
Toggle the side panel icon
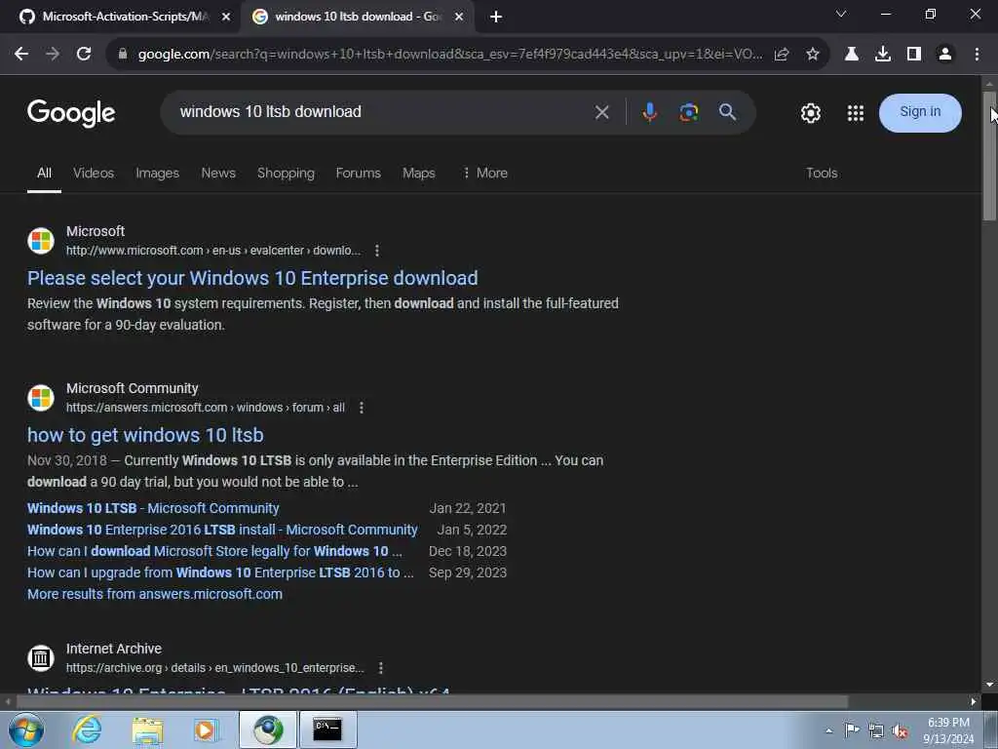click(914, 55)
